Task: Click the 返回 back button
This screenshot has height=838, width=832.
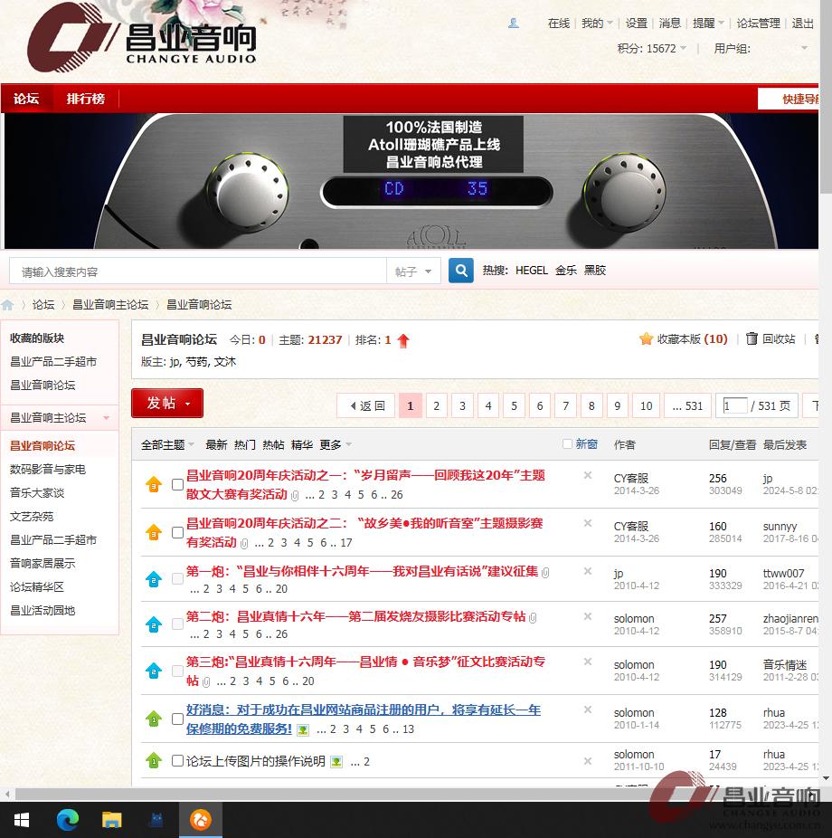Action: (366, 405)
